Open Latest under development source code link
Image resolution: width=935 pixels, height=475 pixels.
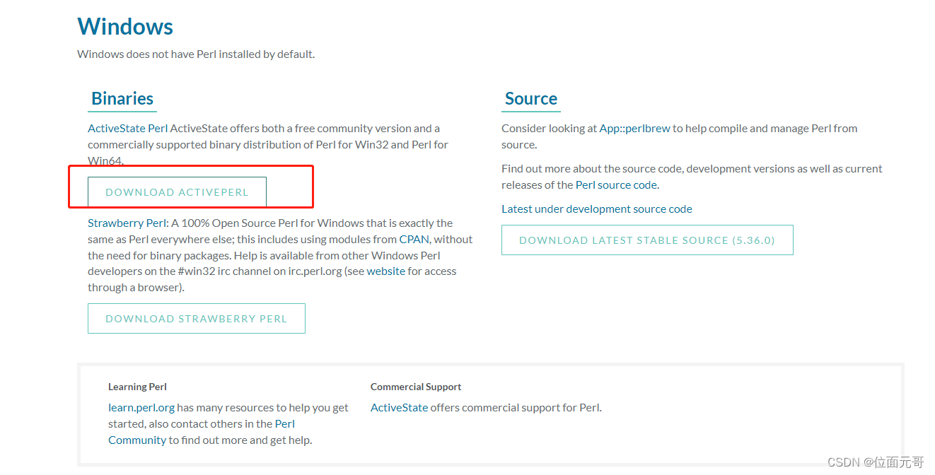click(x=597, y=209)
